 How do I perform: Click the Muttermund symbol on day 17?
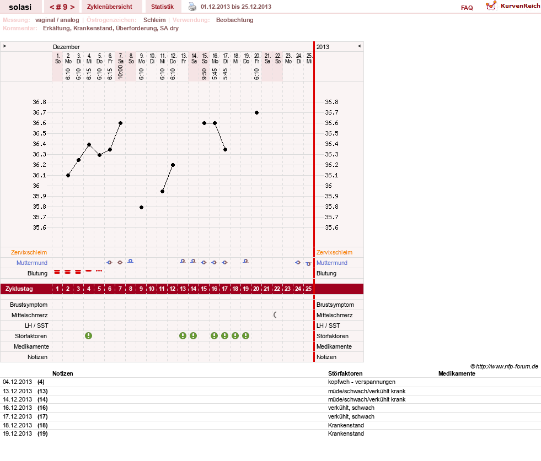click(x=224, y=263)
